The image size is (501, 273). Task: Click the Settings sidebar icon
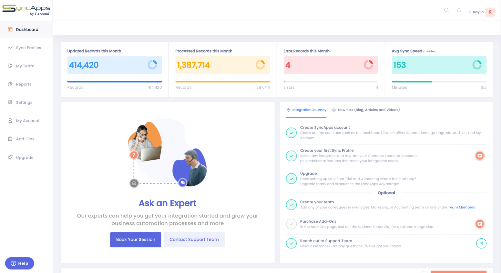(x=10, y=102)
